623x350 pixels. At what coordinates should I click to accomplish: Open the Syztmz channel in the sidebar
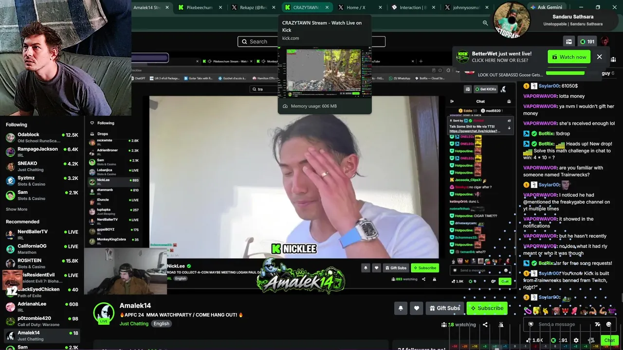click(x=41, y=181)
